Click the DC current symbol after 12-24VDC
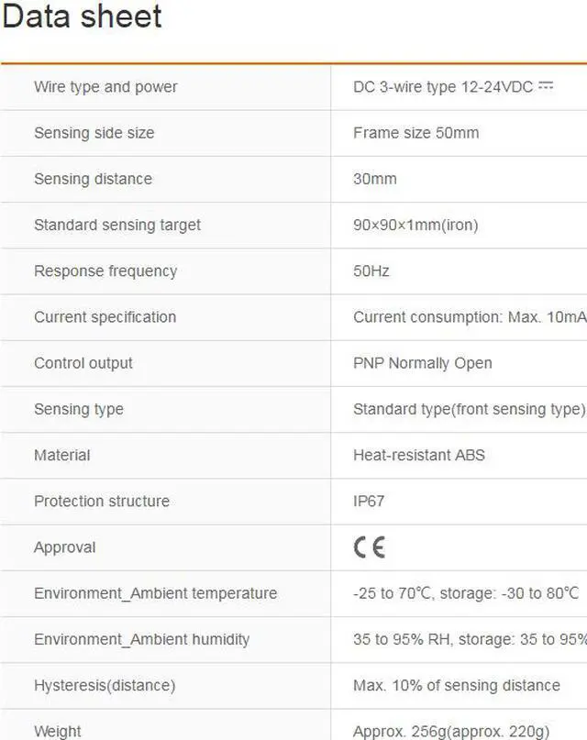Image resolution: width=587 pixels, height=740 pixels. coord(546,86)
